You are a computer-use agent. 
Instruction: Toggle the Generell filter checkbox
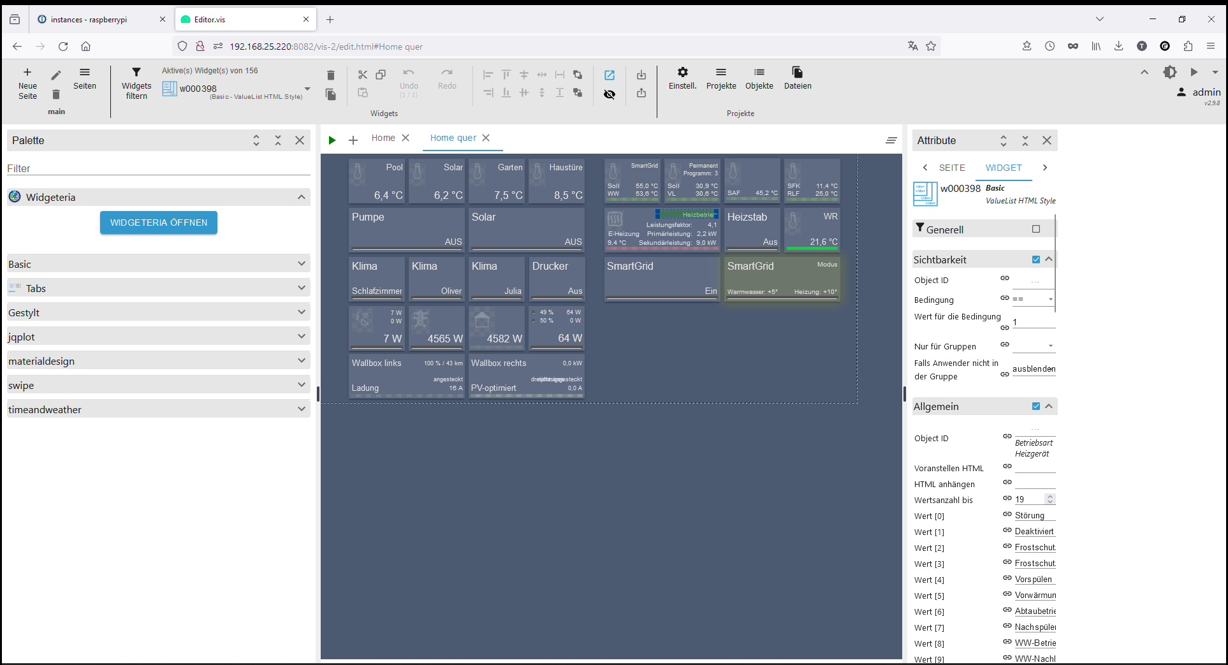tap(1036, 229)
